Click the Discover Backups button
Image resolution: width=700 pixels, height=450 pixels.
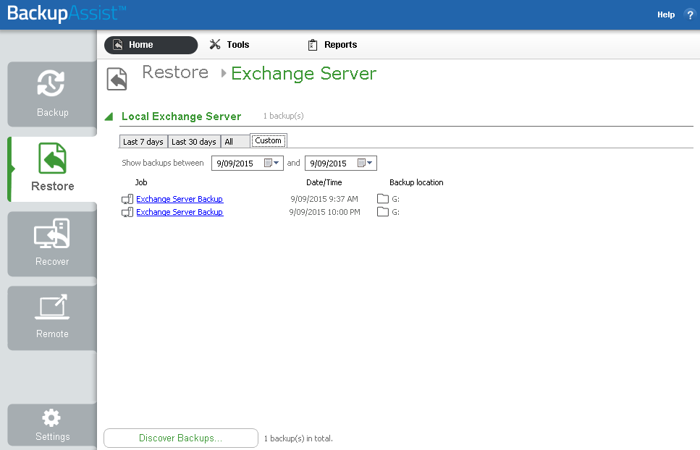tap(181, 438)
